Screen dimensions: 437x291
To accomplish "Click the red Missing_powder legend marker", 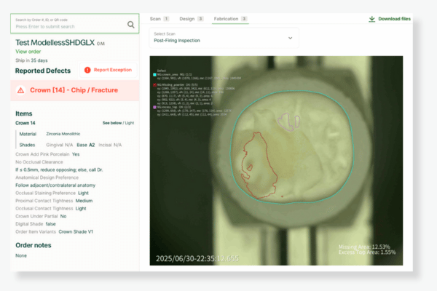I will point(154,84).
